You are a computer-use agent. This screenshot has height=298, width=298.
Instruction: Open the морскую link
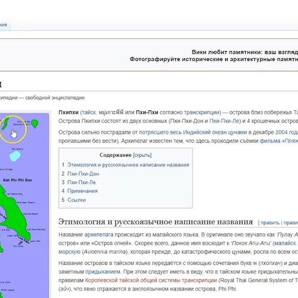[x=69, y=252]
